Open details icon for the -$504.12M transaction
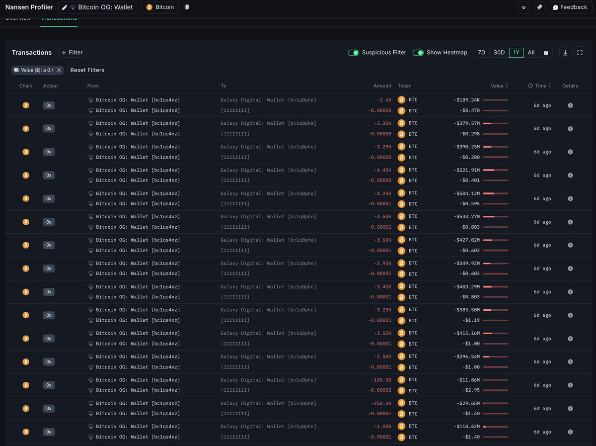Image resolution: width=596 pixels, height=446 pixels. click(570, 198)
